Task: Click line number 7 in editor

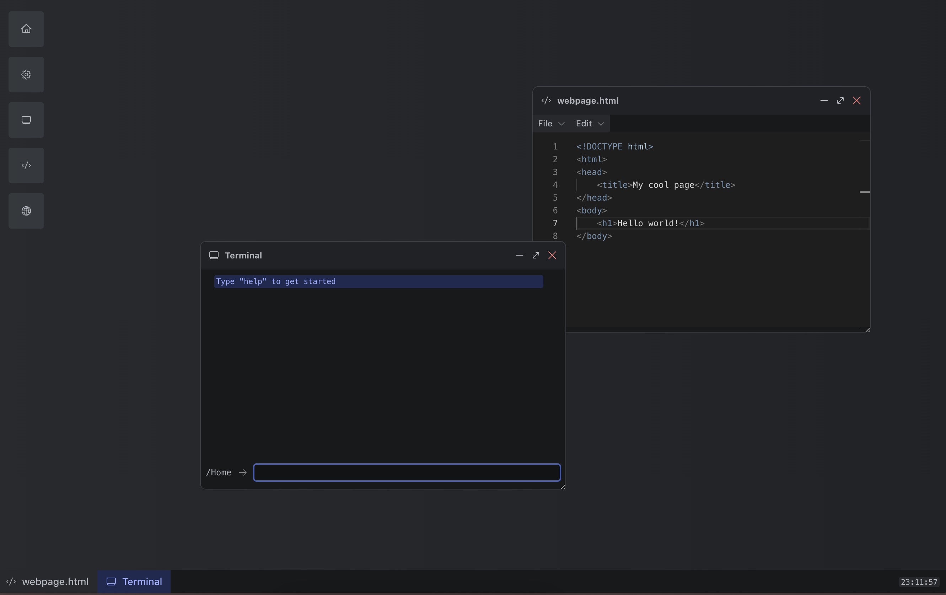Action: 555,224
